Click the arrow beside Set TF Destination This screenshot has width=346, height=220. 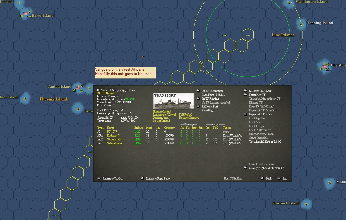pos(198,91)
